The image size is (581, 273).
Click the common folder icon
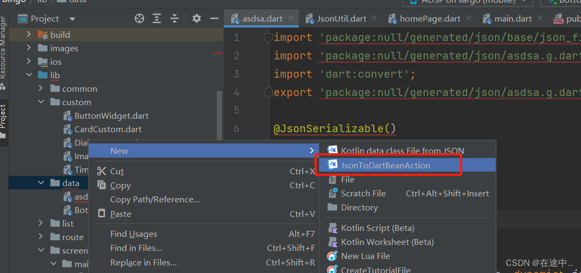[x=55, y=89]
